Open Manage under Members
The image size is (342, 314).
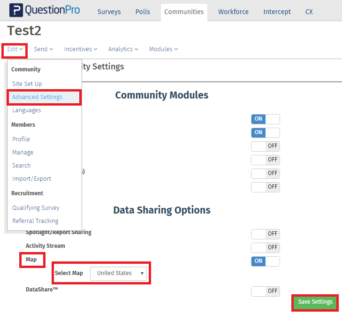(23, 153)
